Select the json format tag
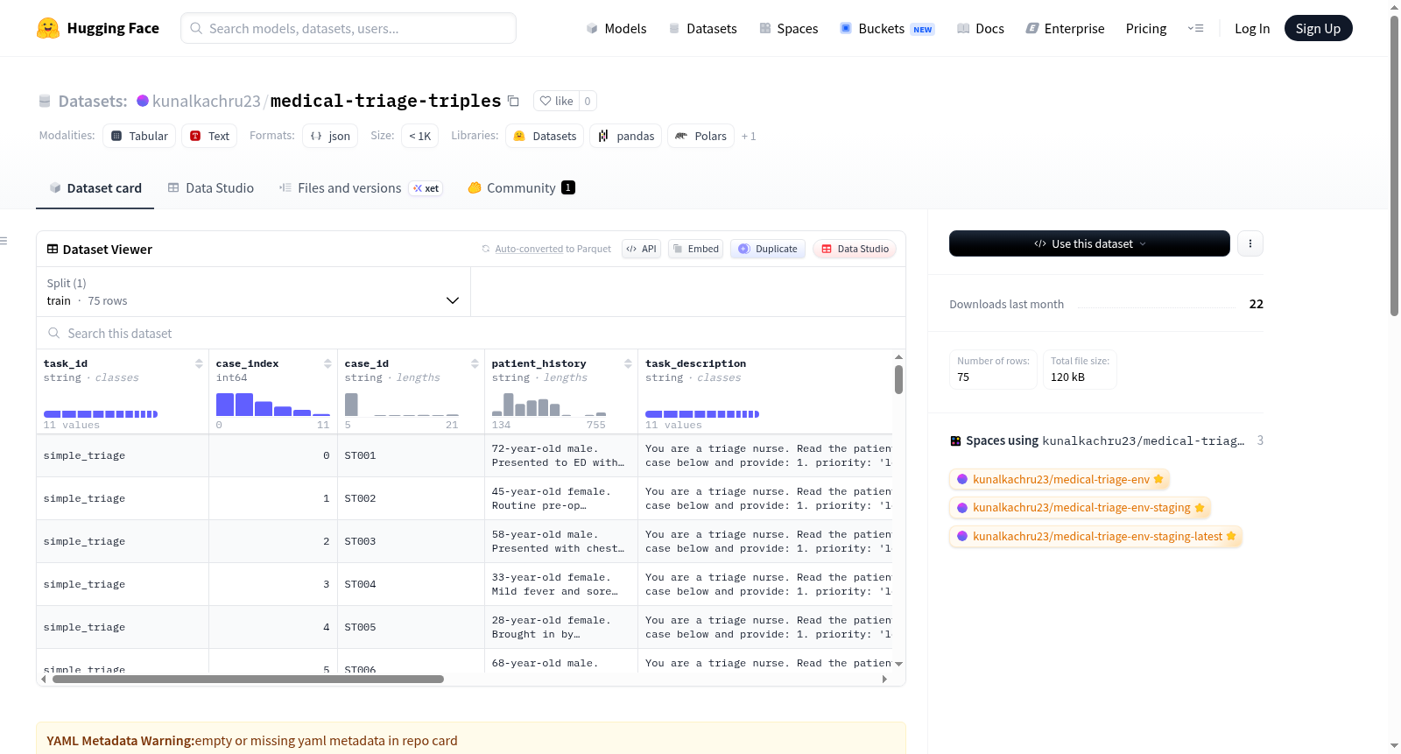 click(330, 136)
